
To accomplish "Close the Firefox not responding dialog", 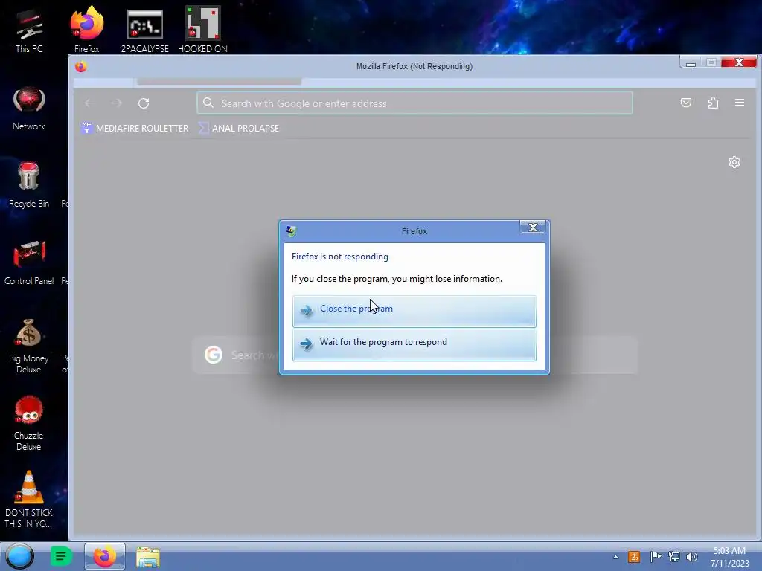I will click(x=533, y=228).
